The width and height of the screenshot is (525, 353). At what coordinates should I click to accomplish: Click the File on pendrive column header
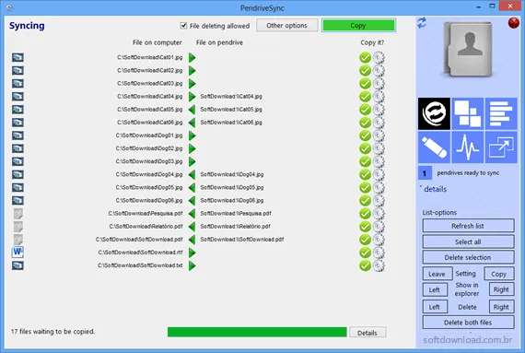click(x=219, y=42)
